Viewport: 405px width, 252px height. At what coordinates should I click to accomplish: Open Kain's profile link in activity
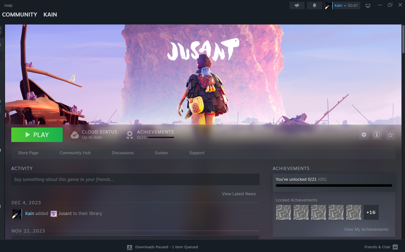coord(30,213)
